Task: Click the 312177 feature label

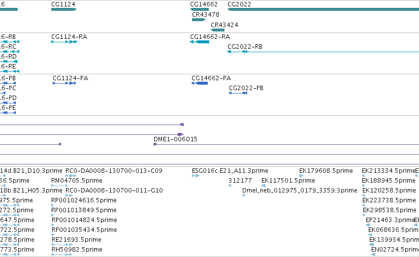Action: click(240, 181)
